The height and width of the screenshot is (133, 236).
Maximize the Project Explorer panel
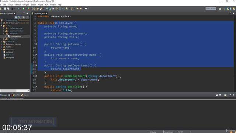click(27, 13)
